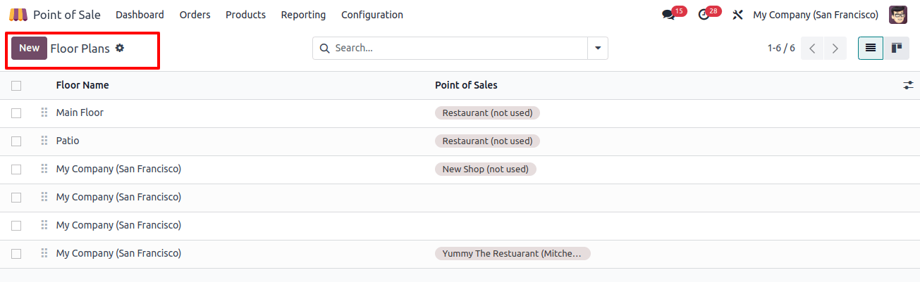Switch to list view icon
The height and width of the screenshot is (282, 920).
(x=871, y=48)
